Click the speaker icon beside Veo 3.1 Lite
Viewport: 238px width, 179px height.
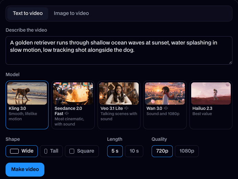coord(126,108)
